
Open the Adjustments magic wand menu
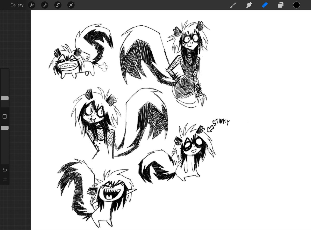[x=45, y=5]
